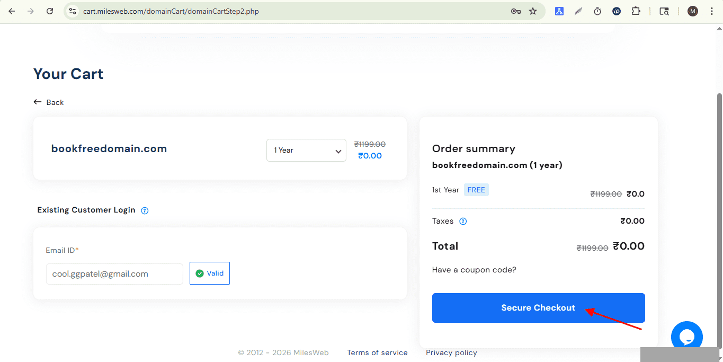Click the Email ID input field
The height and width of the screenshot is (362, 723).
point(114,274)
